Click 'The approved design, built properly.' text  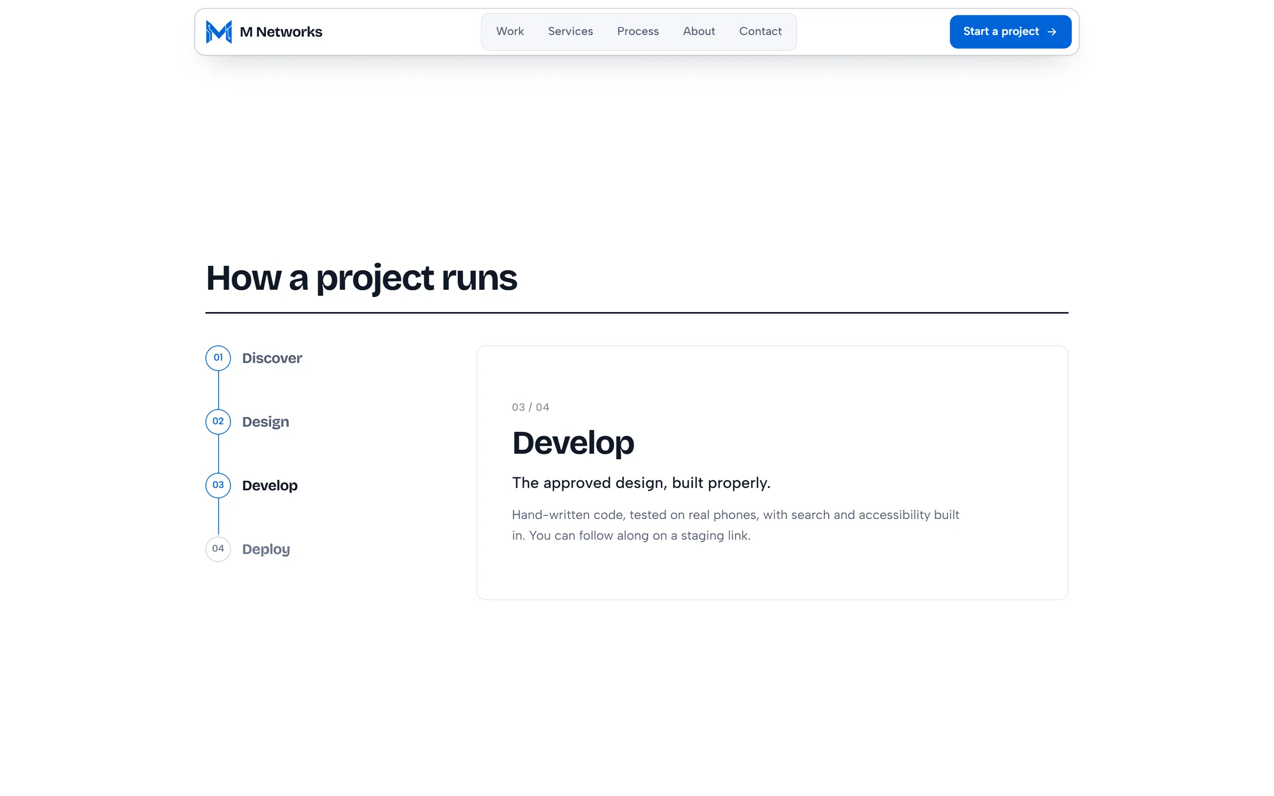tap(641, 483)
